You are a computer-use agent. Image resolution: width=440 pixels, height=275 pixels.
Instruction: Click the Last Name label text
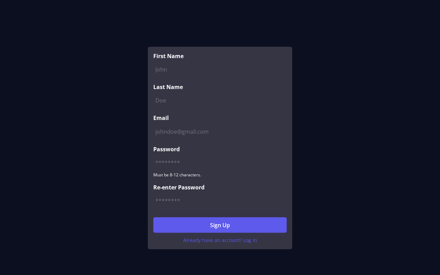coord(168,87)
